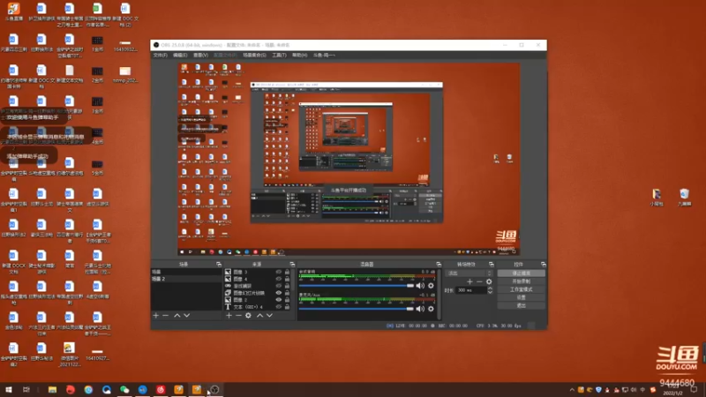Remove the selected scene with minus icon
This screenshot has width=706, height=397.
point(166,316)
